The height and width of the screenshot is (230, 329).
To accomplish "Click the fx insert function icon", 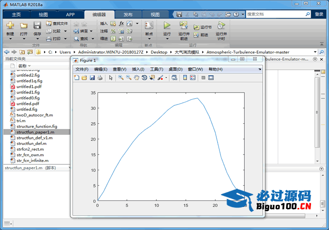I will click(x=121, y=23).
